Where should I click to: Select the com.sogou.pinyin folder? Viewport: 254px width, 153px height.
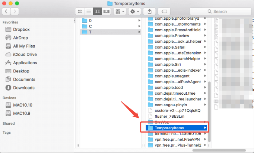(x=177, y=105)
